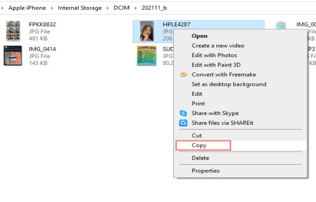316x202 pixels.
Task: Click the Skype icon in context menu
Action: [x=183, y=113]
